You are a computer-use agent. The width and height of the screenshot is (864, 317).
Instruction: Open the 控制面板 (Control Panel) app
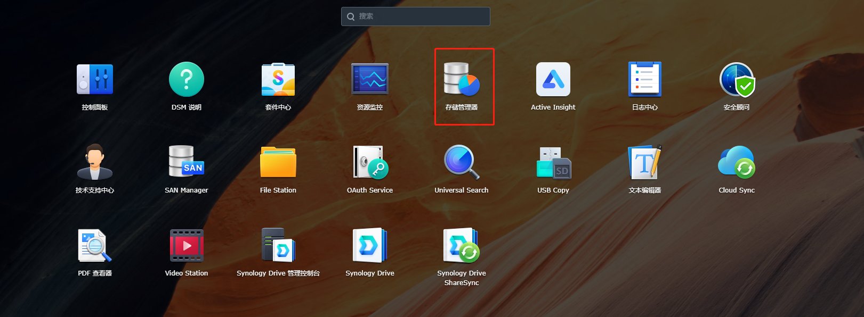(x=95, y=80)
